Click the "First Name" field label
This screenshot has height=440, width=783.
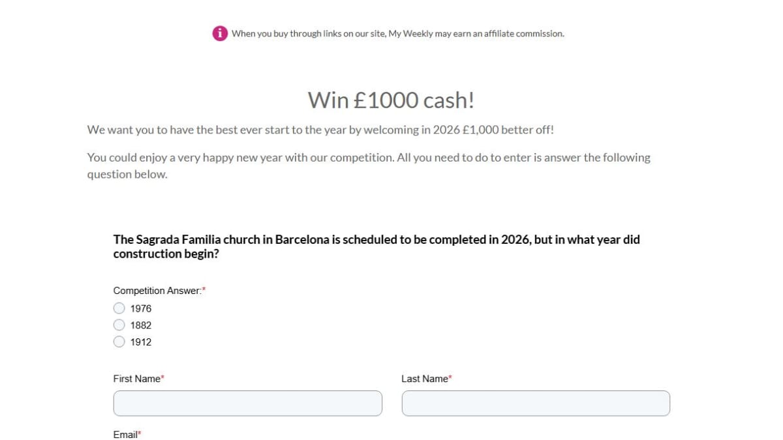(136, 379)
